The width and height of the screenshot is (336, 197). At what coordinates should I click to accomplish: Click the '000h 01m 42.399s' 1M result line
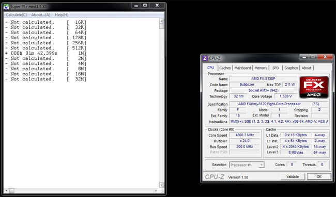click(x=45, y=53)
